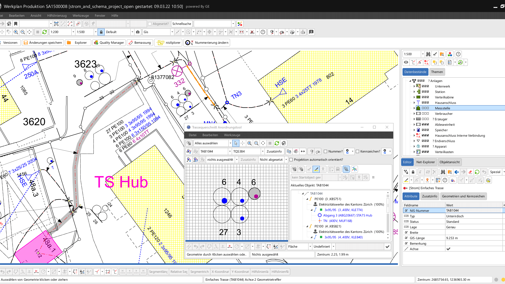This screenshot has width=505, height=284.
Task: Check Projektion automatisch orientiert? checkbox
Action: (x=291, y=160)
